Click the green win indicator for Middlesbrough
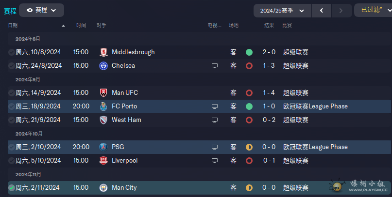The image size is (392, 197). click(249, 52)
